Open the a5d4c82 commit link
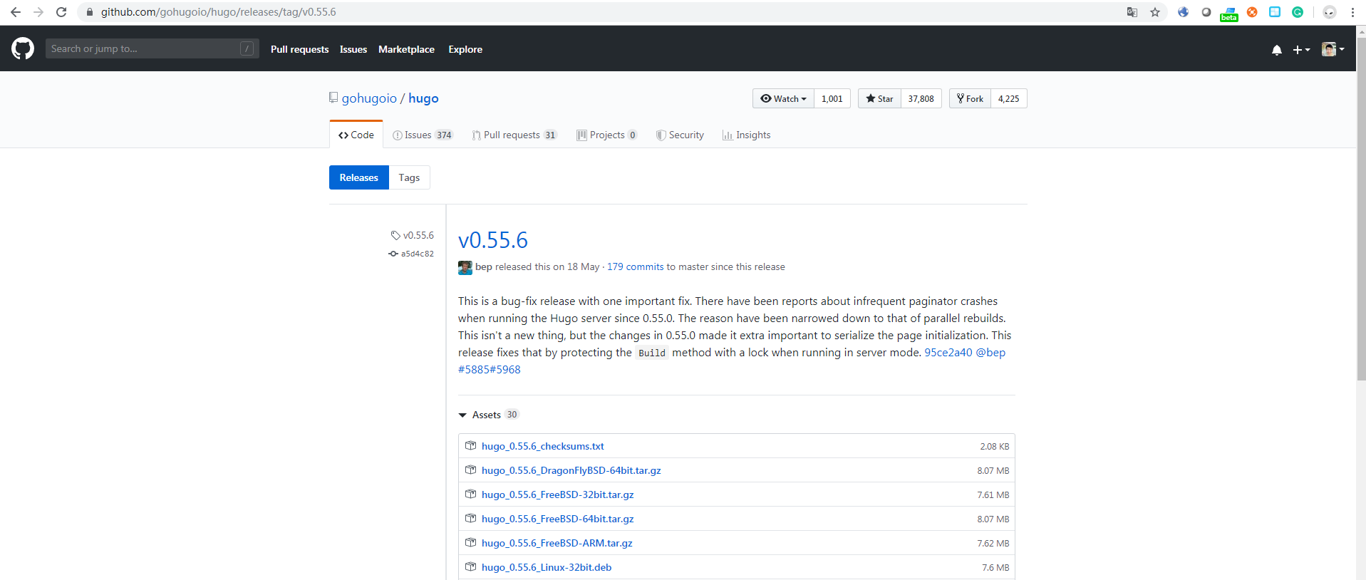 coord(418,254)
